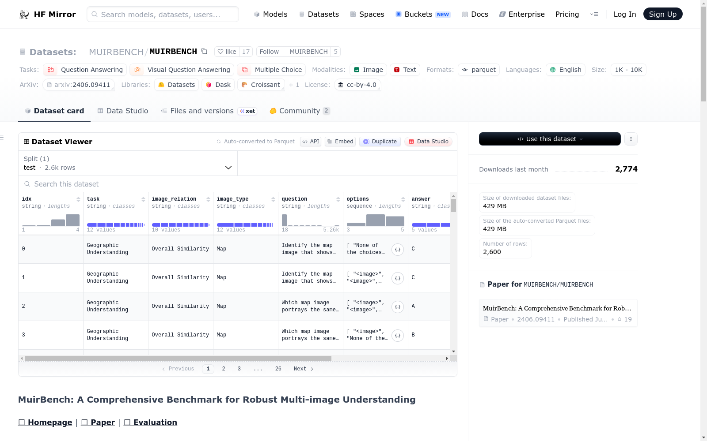Open the cc-by-4.0 license tag
Screen dimensions: 707x441
click(x=357, y=85)
